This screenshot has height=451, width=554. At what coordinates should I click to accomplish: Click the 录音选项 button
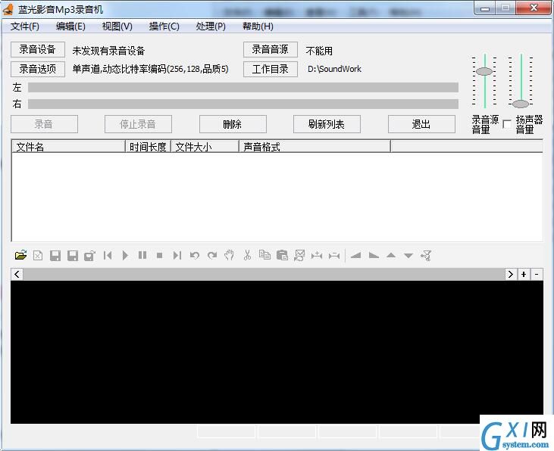point(38,69)
